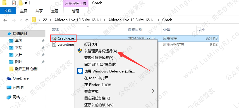
Task: Open the quick access toolbar dropdown arrow
Action: click(x=26, y=3)
